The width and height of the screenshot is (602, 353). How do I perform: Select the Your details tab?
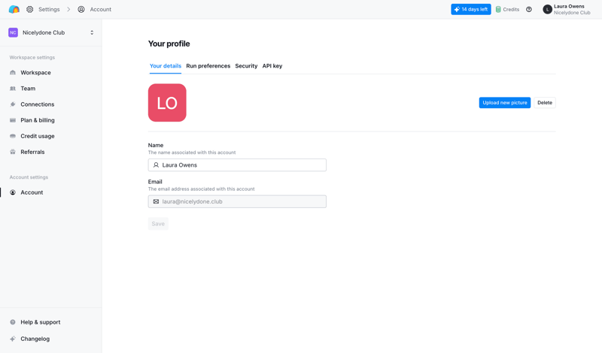[x=165, y=66]
